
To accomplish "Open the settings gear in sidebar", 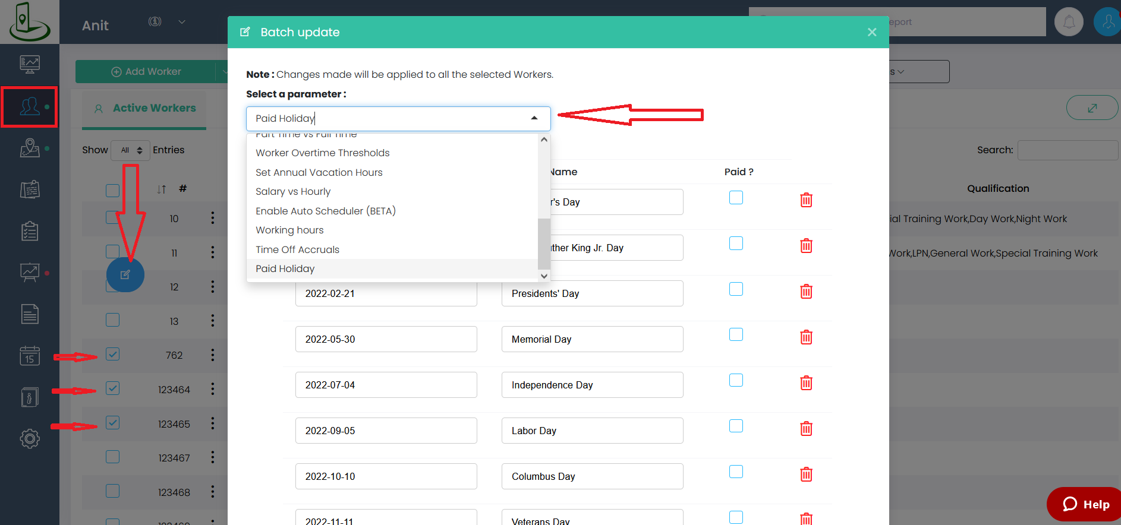I will 30,439.
